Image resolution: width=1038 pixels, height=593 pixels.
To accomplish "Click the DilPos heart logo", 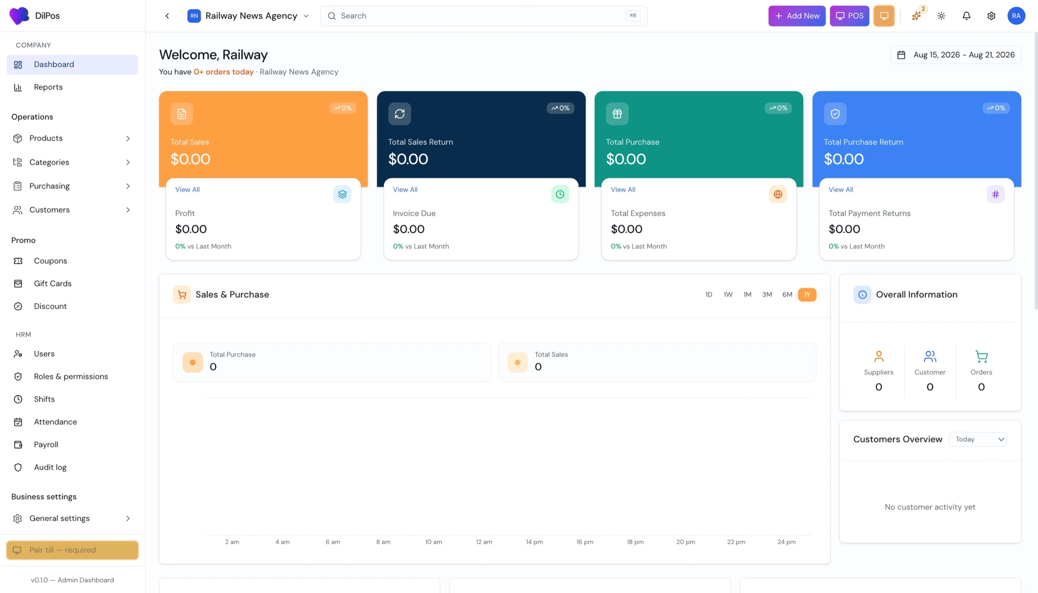I will tap(19, 16).
